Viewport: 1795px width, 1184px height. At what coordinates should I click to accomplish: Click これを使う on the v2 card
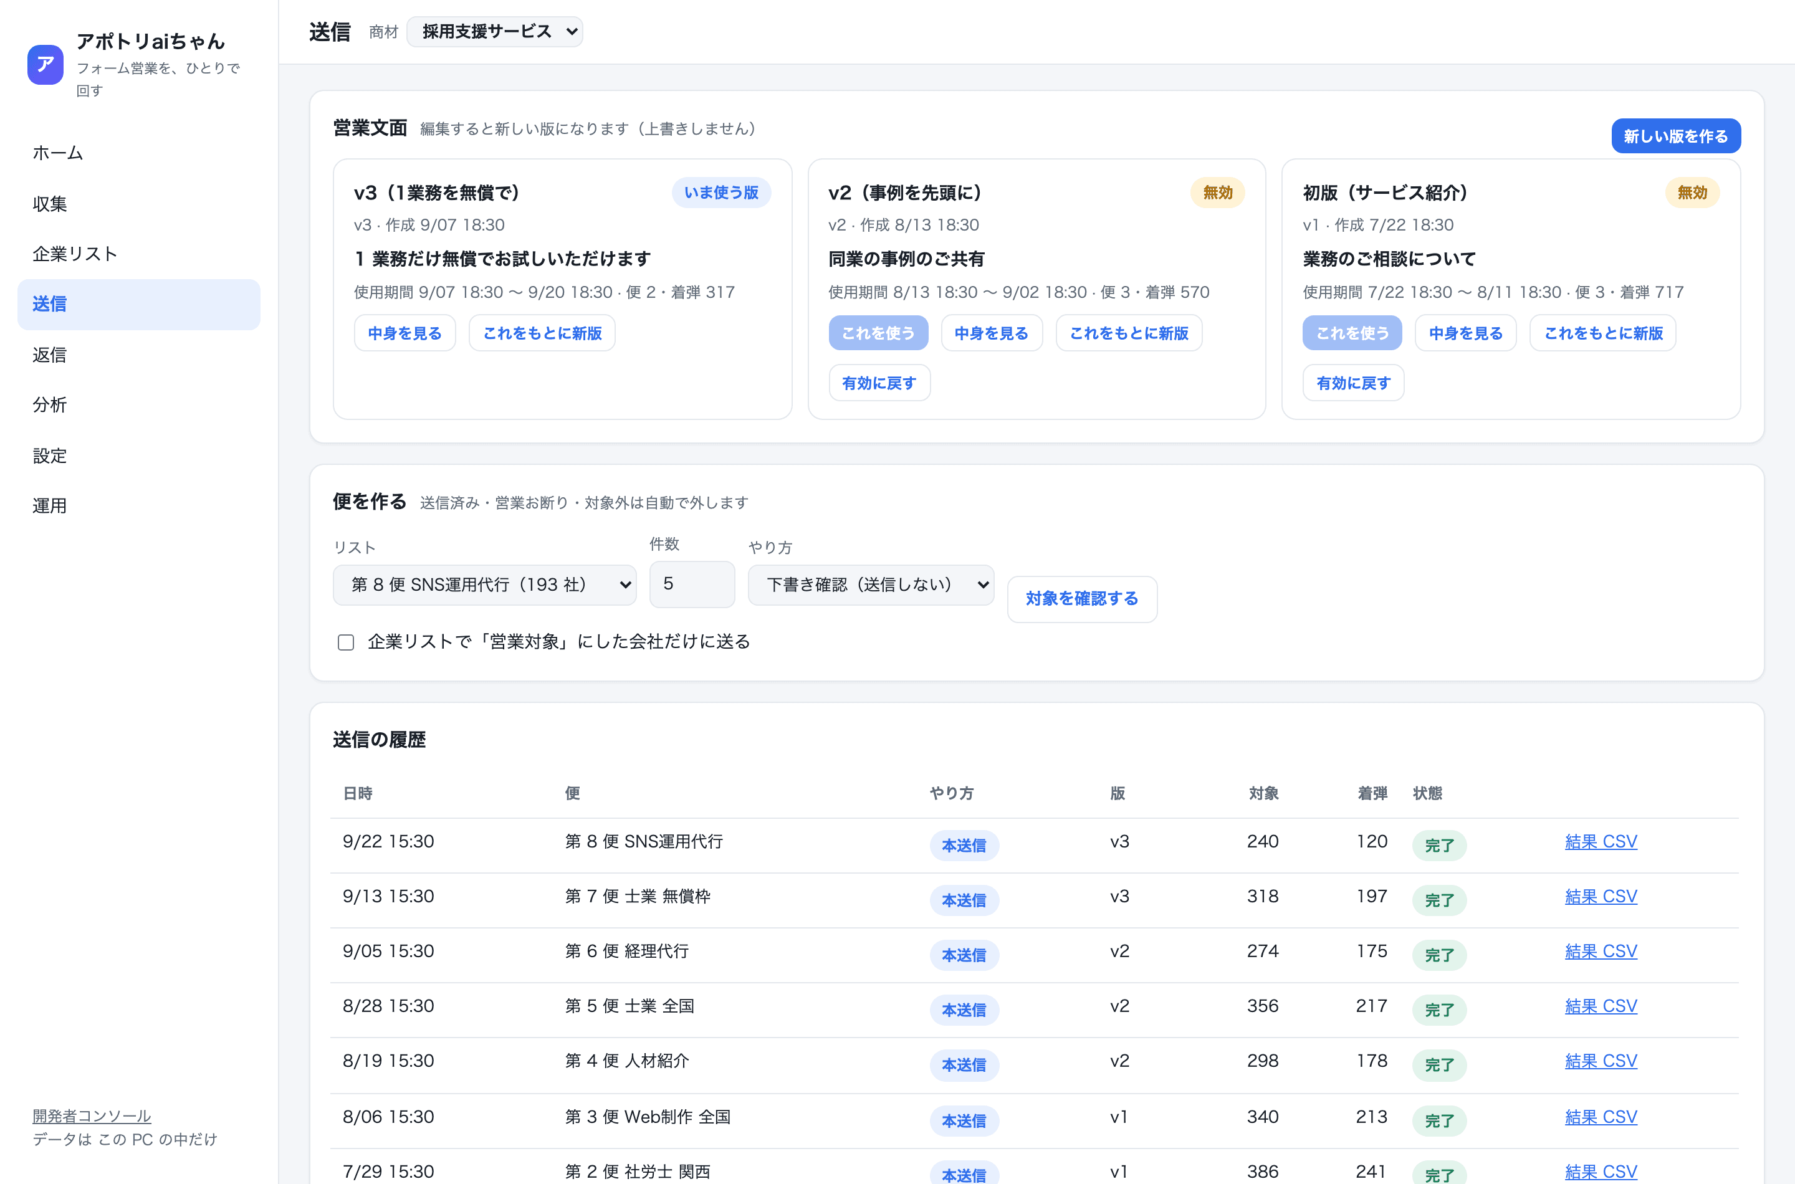(878, 333)
